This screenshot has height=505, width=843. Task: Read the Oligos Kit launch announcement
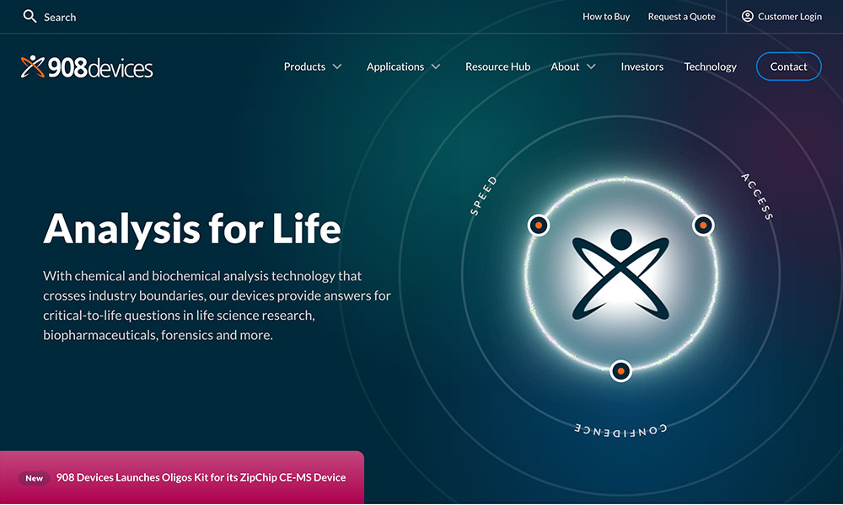[x=201, y=477]
